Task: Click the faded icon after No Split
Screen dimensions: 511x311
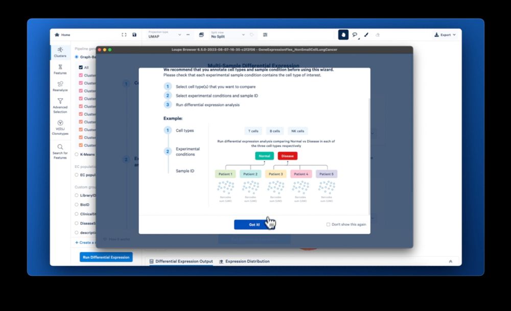Action: (252, 35)
